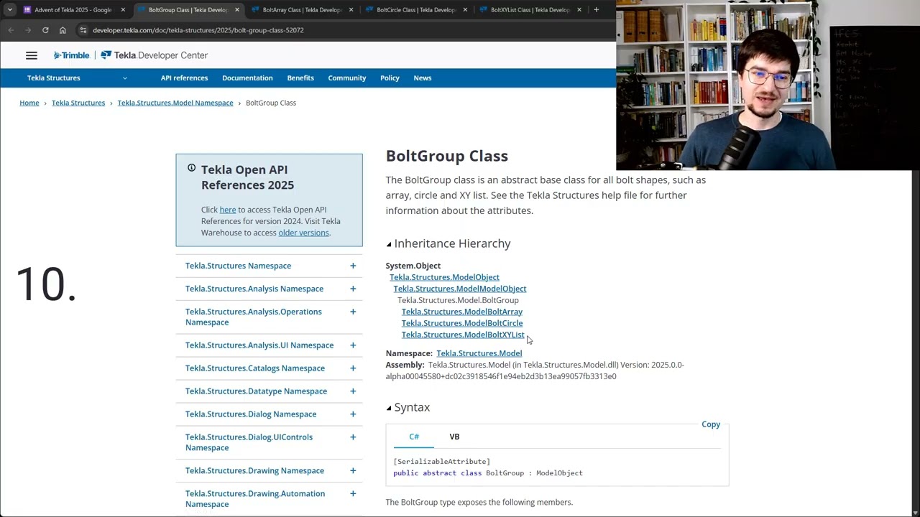
Task: Click the browser forward arrow
Action: pyautogui.click(x=28, y=30)
